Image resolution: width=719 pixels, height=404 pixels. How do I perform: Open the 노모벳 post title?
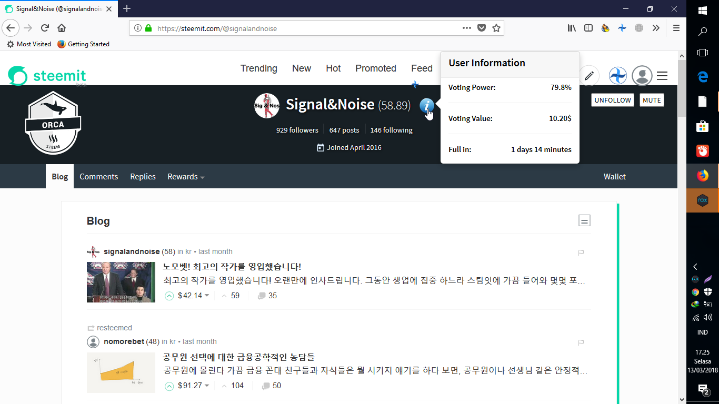232,267
